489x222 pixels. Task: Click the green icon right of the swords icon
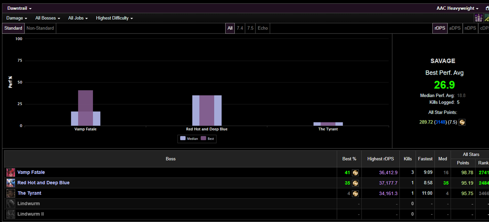[487, 18]
